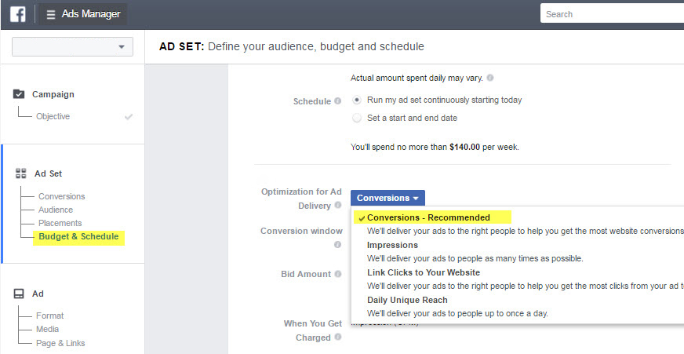The height and width of the screenshot is (354, 684).
Task: Select 'Run my ad set continuously' option
Action: point(358,100)
